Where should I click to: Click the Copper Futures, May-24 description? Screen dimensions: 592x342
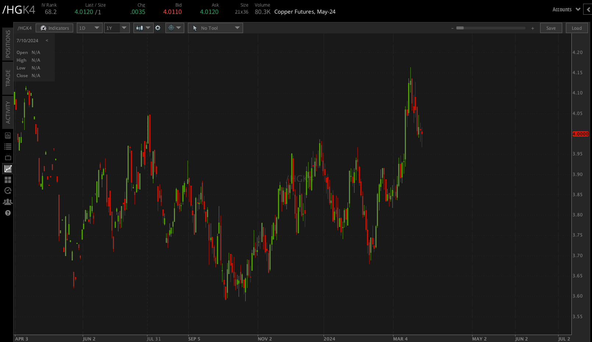[x=305, y=12]
